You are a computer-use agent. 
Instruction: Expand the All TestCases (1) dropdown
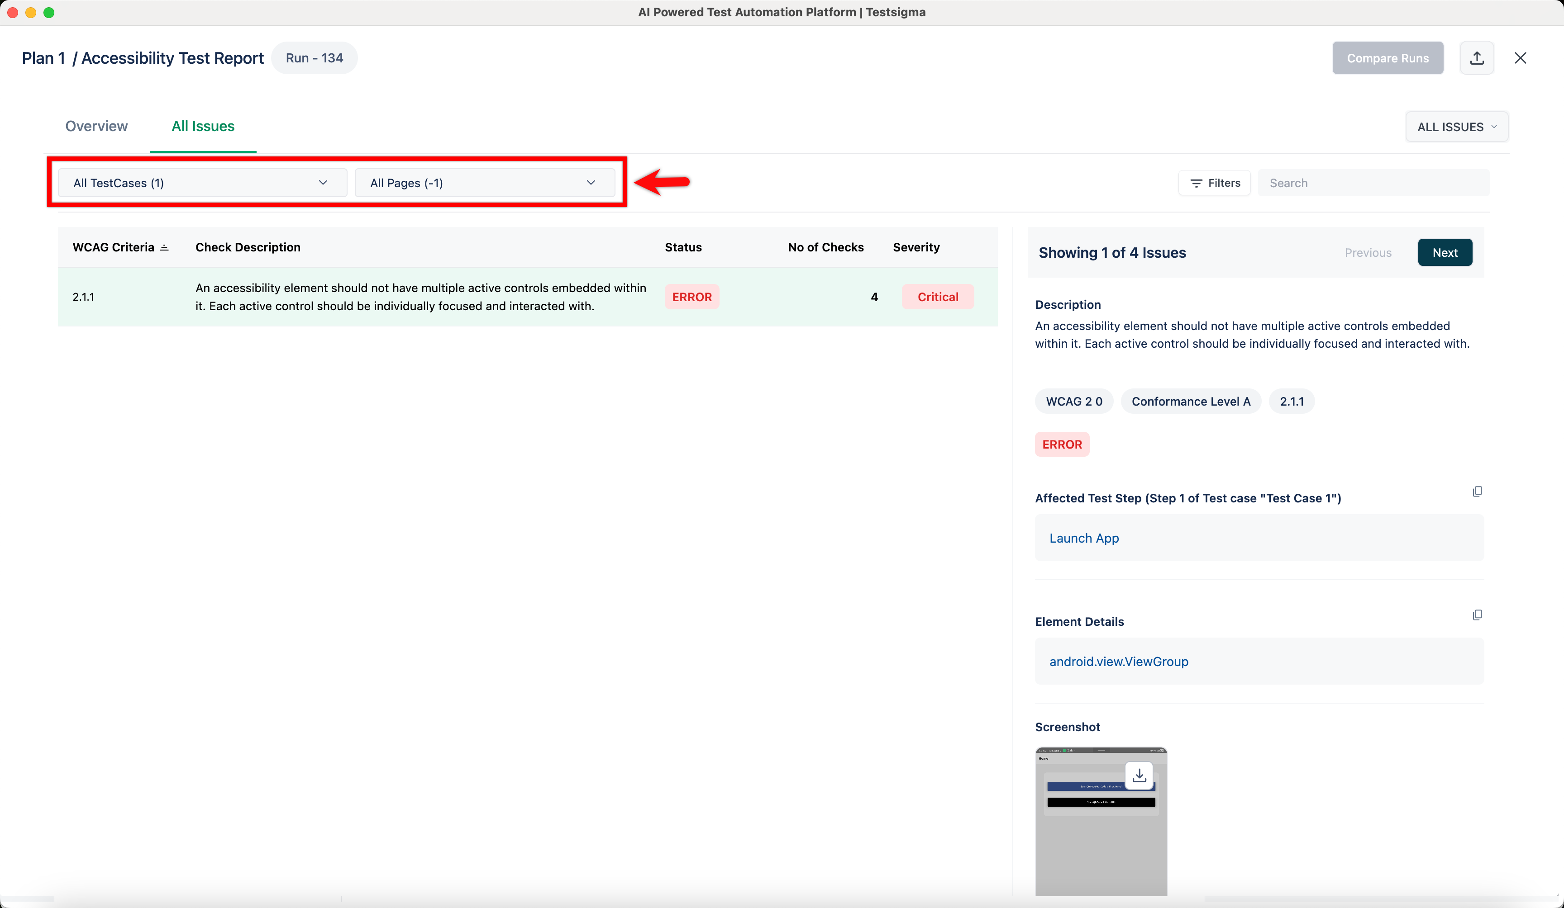pos(202,183)
